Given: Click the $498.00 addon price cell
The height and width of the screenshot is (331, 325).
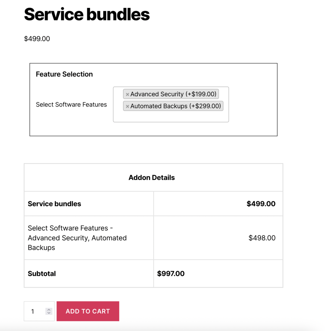Looking at the screenshot, I should point(262,238).
